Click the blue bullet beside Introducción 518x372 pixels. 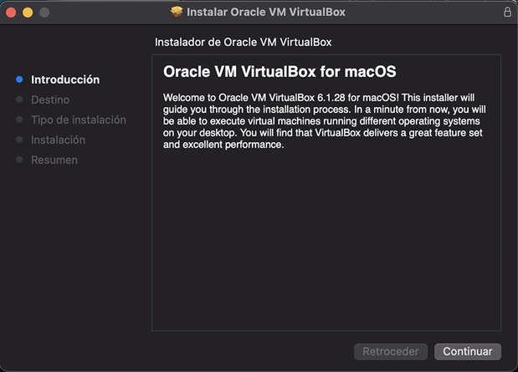click(x=19, y=79)
